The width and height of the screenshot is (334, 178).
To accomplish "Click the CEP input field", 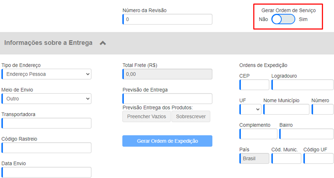I will [254, 85].
